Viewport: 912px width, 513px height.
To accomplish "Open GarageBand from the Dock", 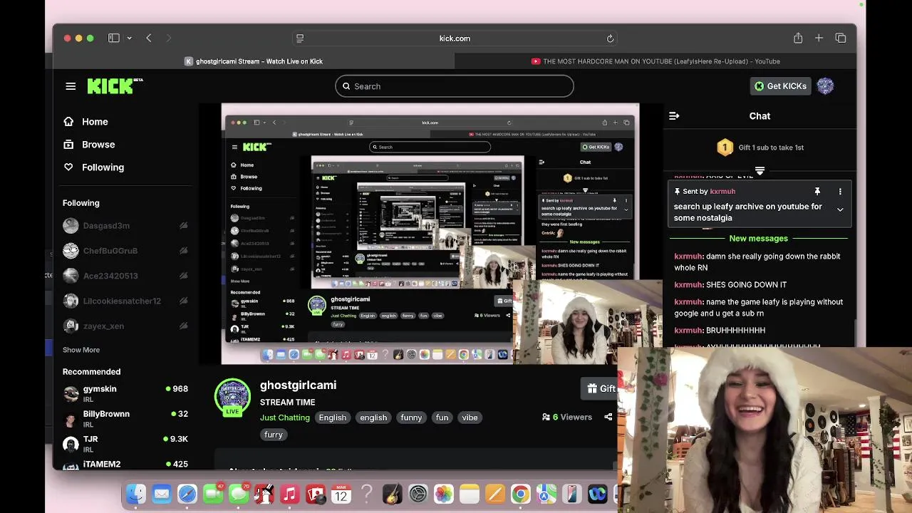I will pyautogui.click(x=392, y=494).
